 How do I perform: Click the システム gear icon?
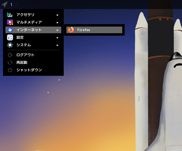pyautogui.click(x=10, y=45)
